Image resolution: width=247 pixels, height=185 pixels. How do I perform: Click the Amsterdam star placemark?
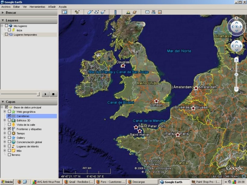click(196, 88)
